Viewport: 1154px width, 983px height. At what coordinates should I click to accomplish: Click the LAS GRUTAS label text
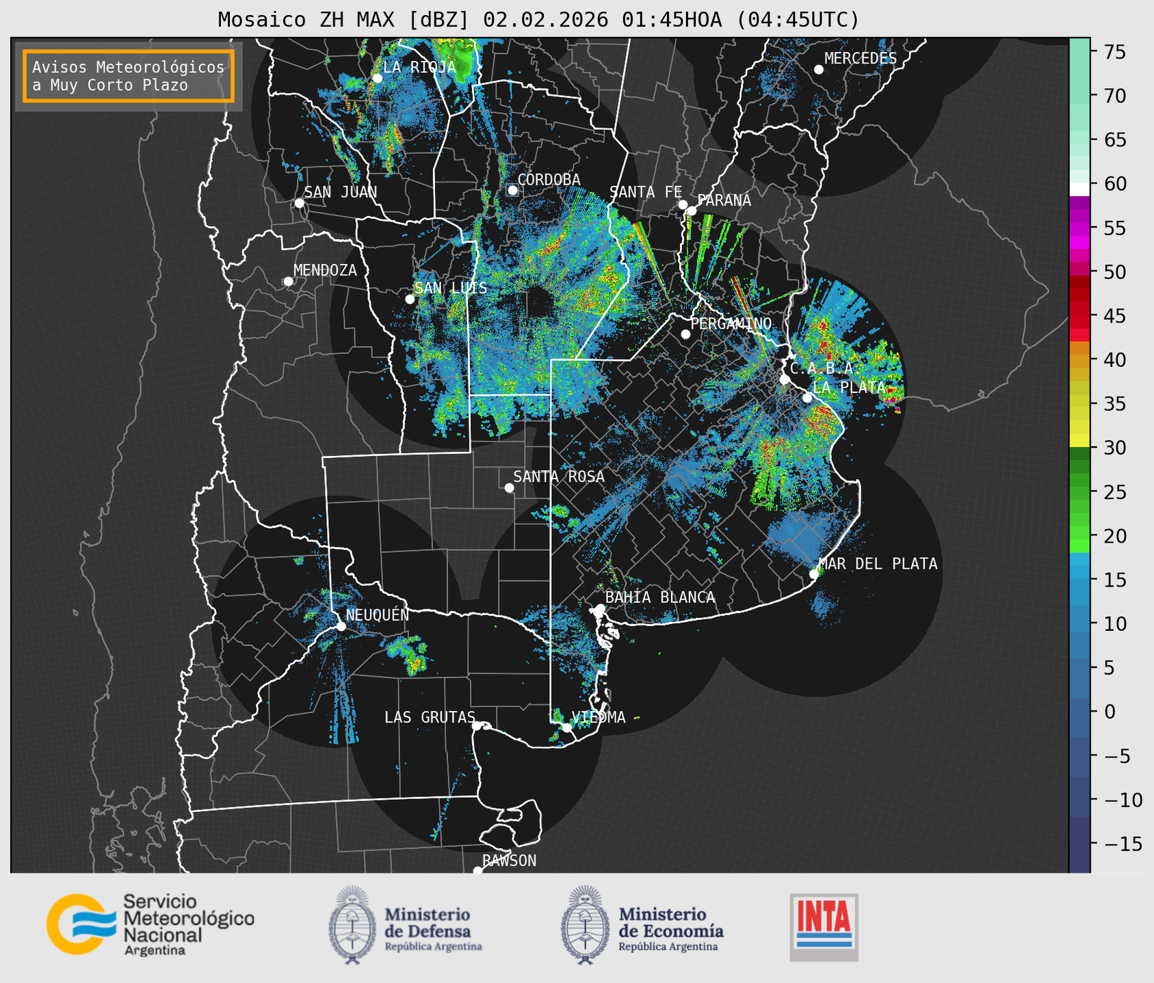pos(430,717)
